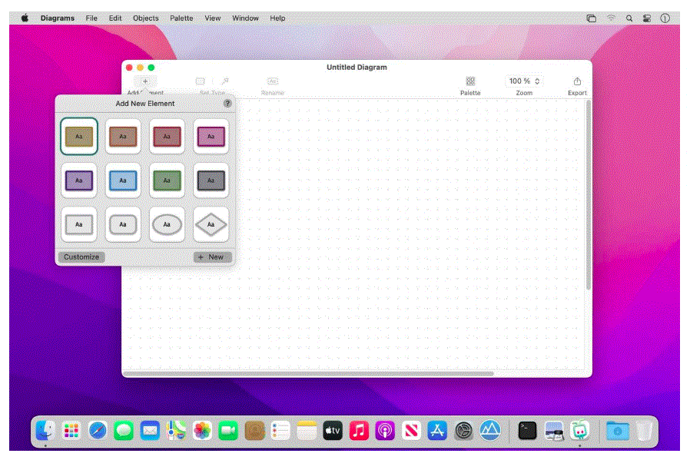Open Terminal from the dock

(527, 431)
